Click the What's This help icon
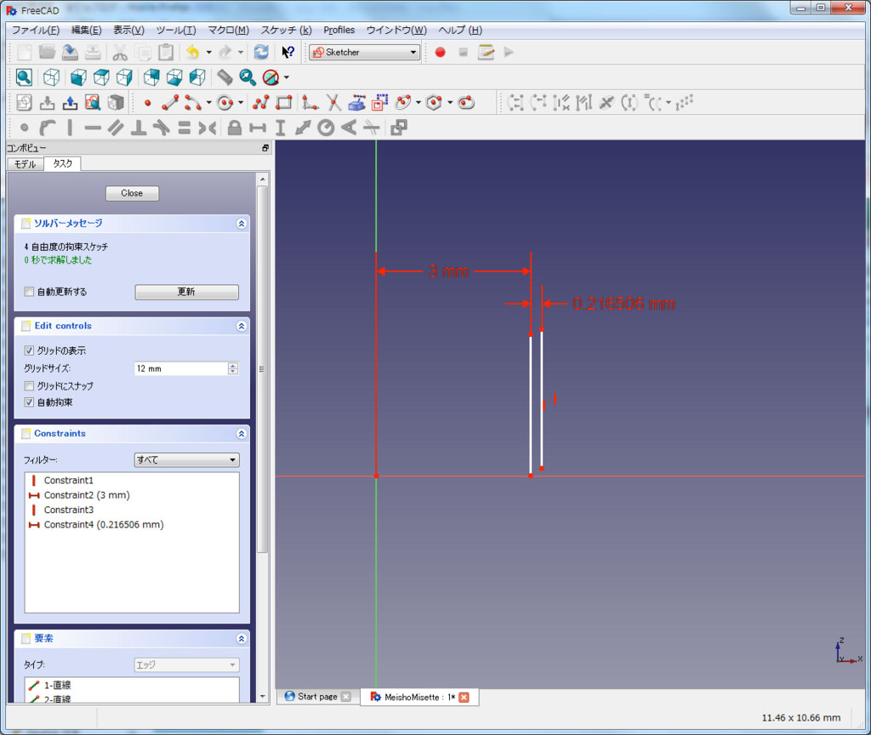Image resolution: width=871 pixels, height=735 pixels. (x=287, y=52)
